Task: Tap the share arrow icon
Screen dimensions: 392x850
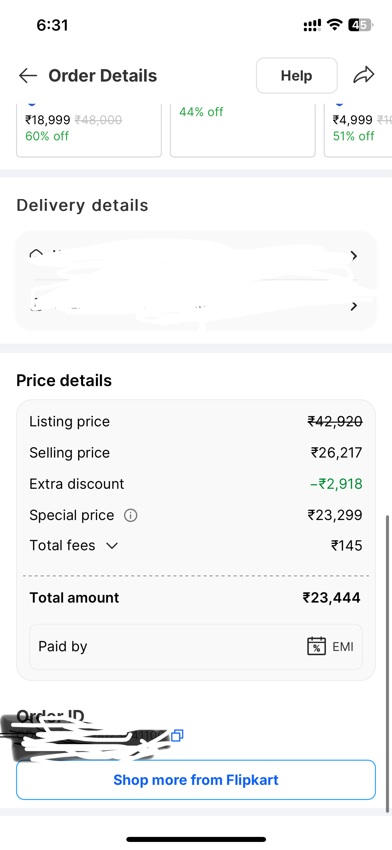Action: 364,75
